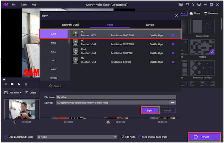Screen dimensions: 224x143
Task: Open settings gear for 4K preset
Action: [173, 36]
